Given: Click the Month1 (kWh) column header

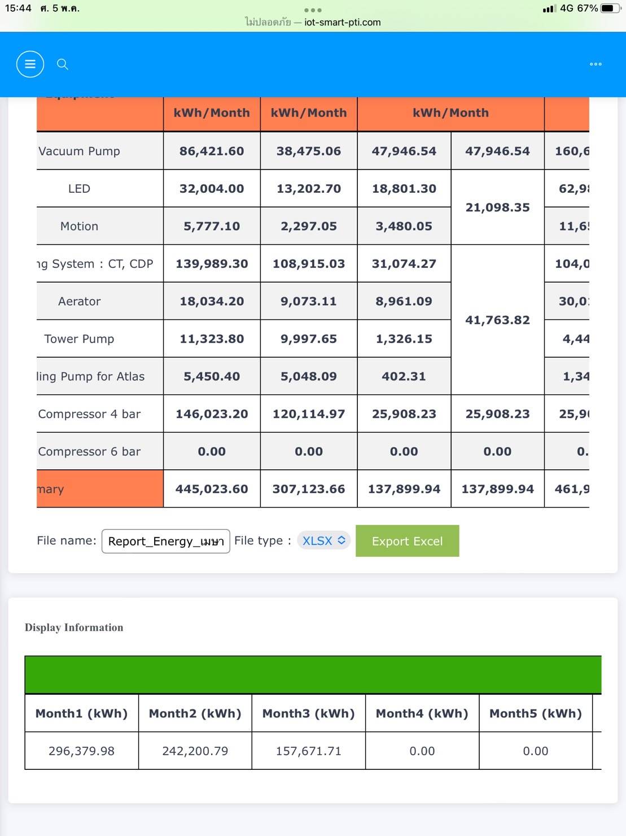Looking at the screenshot, I should coord(82,713).
